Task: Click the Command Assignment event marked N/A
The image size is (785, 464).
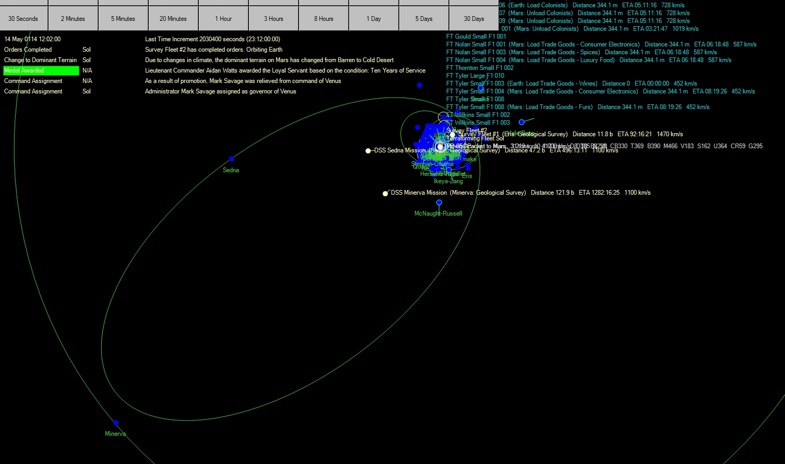Action: (33, 81)
